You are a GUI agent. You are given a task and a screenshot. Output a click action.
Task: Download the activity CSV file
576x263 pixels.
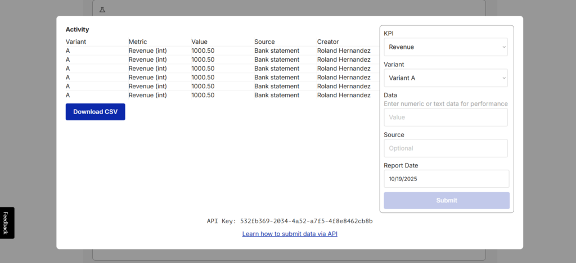[95, 112]
